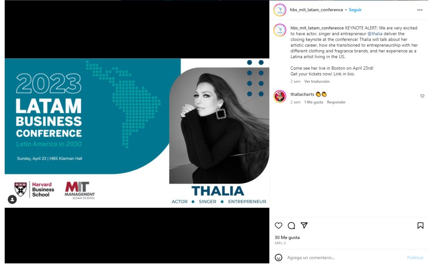Click the Publicar button
Screen dimensions: 433x267
click(x=415, y=258)
